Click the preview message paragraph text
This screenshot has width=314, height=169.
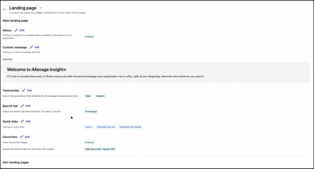pyautogui.click(x=106, y=77)
